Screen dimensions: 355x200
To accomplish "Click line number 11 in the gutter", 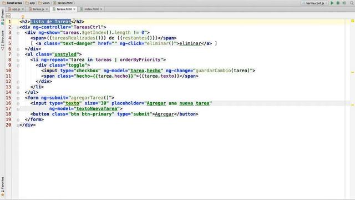I will pyautogui.click(x=8, y=76).
